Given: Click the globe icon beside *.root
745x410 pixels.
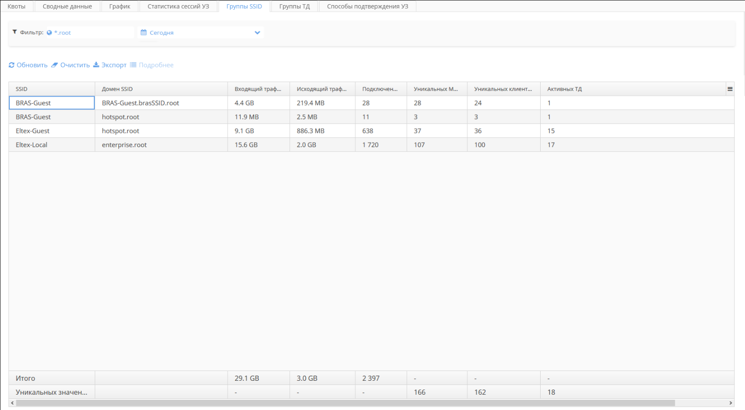Looking at the screenshot, I should [49, 33].
